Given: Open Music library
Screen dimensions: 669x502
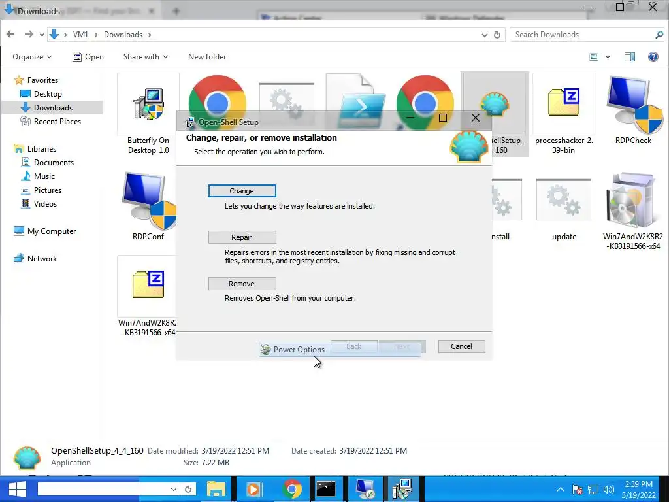Looking at the screenshot, I should click(x=44, y=176).
